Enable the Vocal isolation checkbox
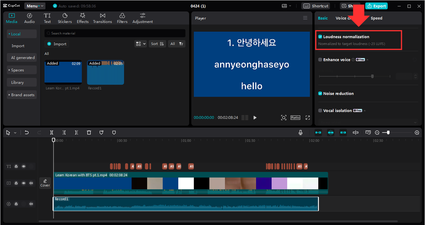 (320, 110)
